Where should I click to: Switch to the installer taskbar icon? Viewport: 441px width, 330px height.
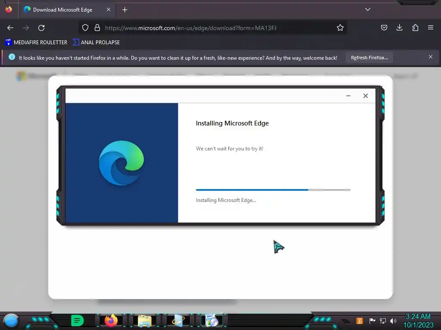pyautogui.click(x=212, y=321)
